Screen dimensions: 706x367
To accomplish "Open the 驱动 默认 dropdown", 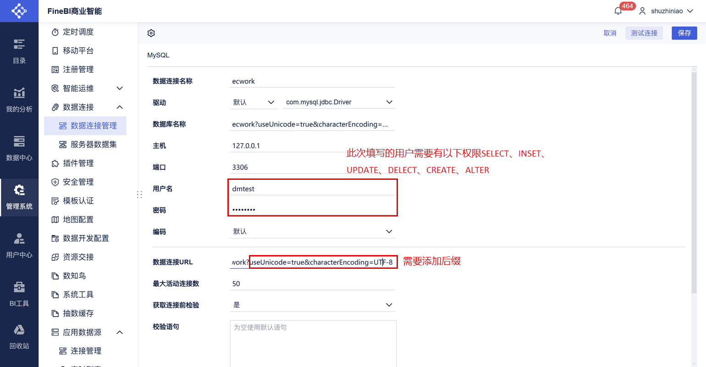I will (x=254, y=102).
